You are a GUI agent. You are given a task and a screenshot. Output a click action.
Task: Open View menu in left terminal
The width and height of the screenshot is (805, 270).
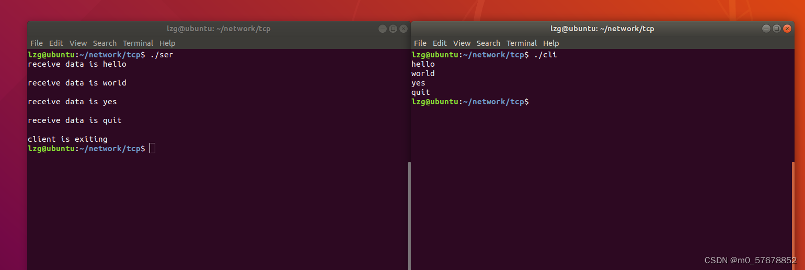(x=78, y=43)
